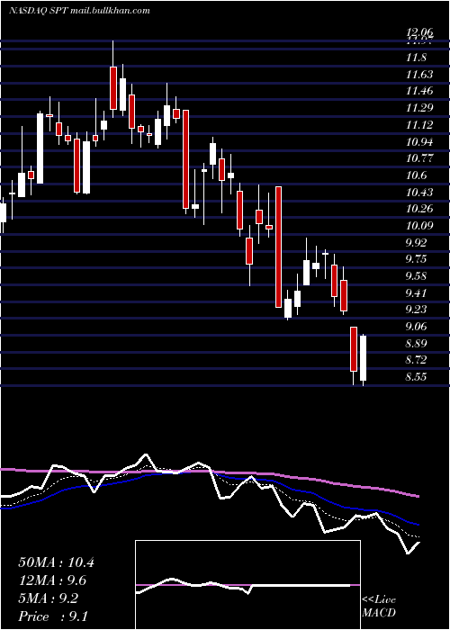450x630 pixels.
Task: Click inside the MACD inset chart
Action: pyautogui.click(x=247, y=585)
